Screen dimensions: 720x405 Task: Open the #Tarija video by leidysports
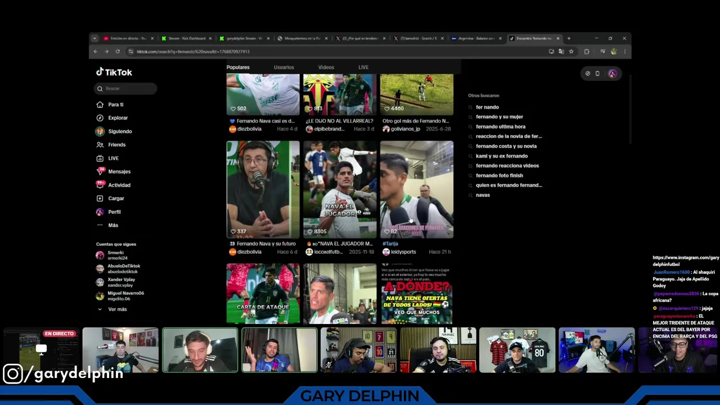point(417,189)
